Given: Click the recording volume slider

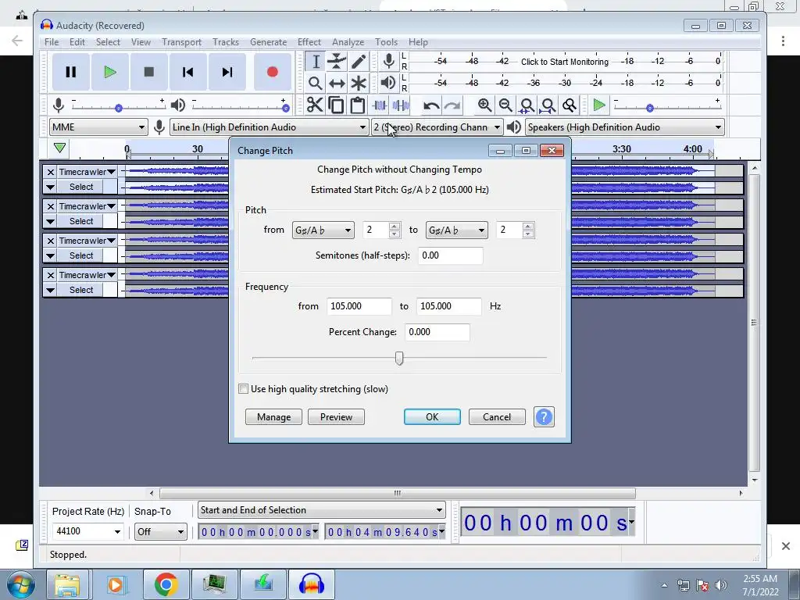Looking at the screenshot, I should pyautogui.click(x=119, y=108).
